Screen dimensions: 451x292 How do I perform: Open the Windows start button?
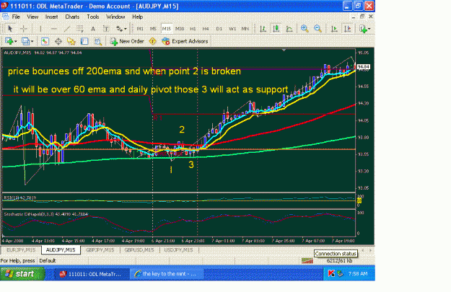[22, 274]
